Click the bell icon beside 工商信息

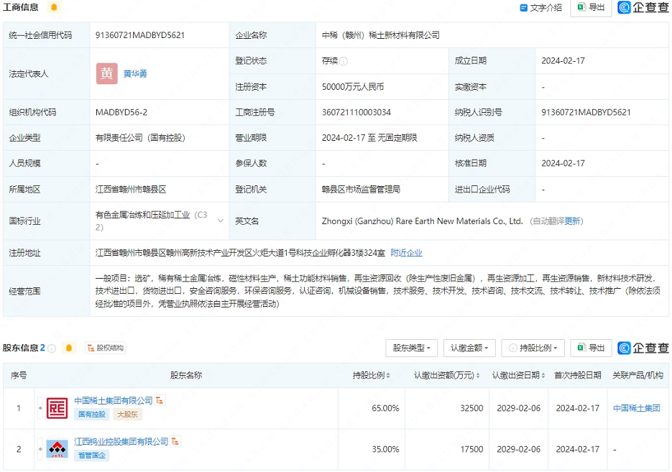point(54,7)
